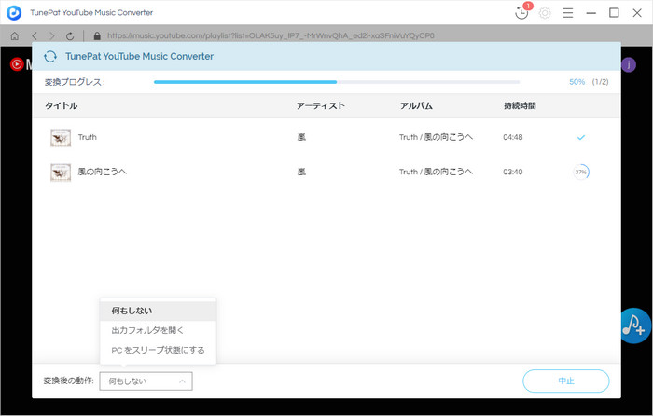Select the 風の向こうへ song title
This screenshot has height=416, width=653.
coord(103,172)
